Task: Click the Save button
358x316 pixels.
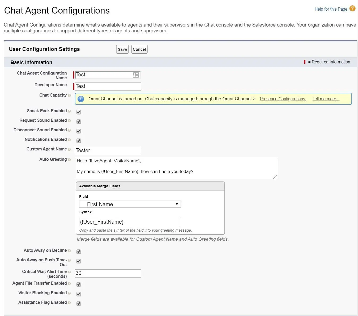Action: pyautogui.click(x=122, y=49)
